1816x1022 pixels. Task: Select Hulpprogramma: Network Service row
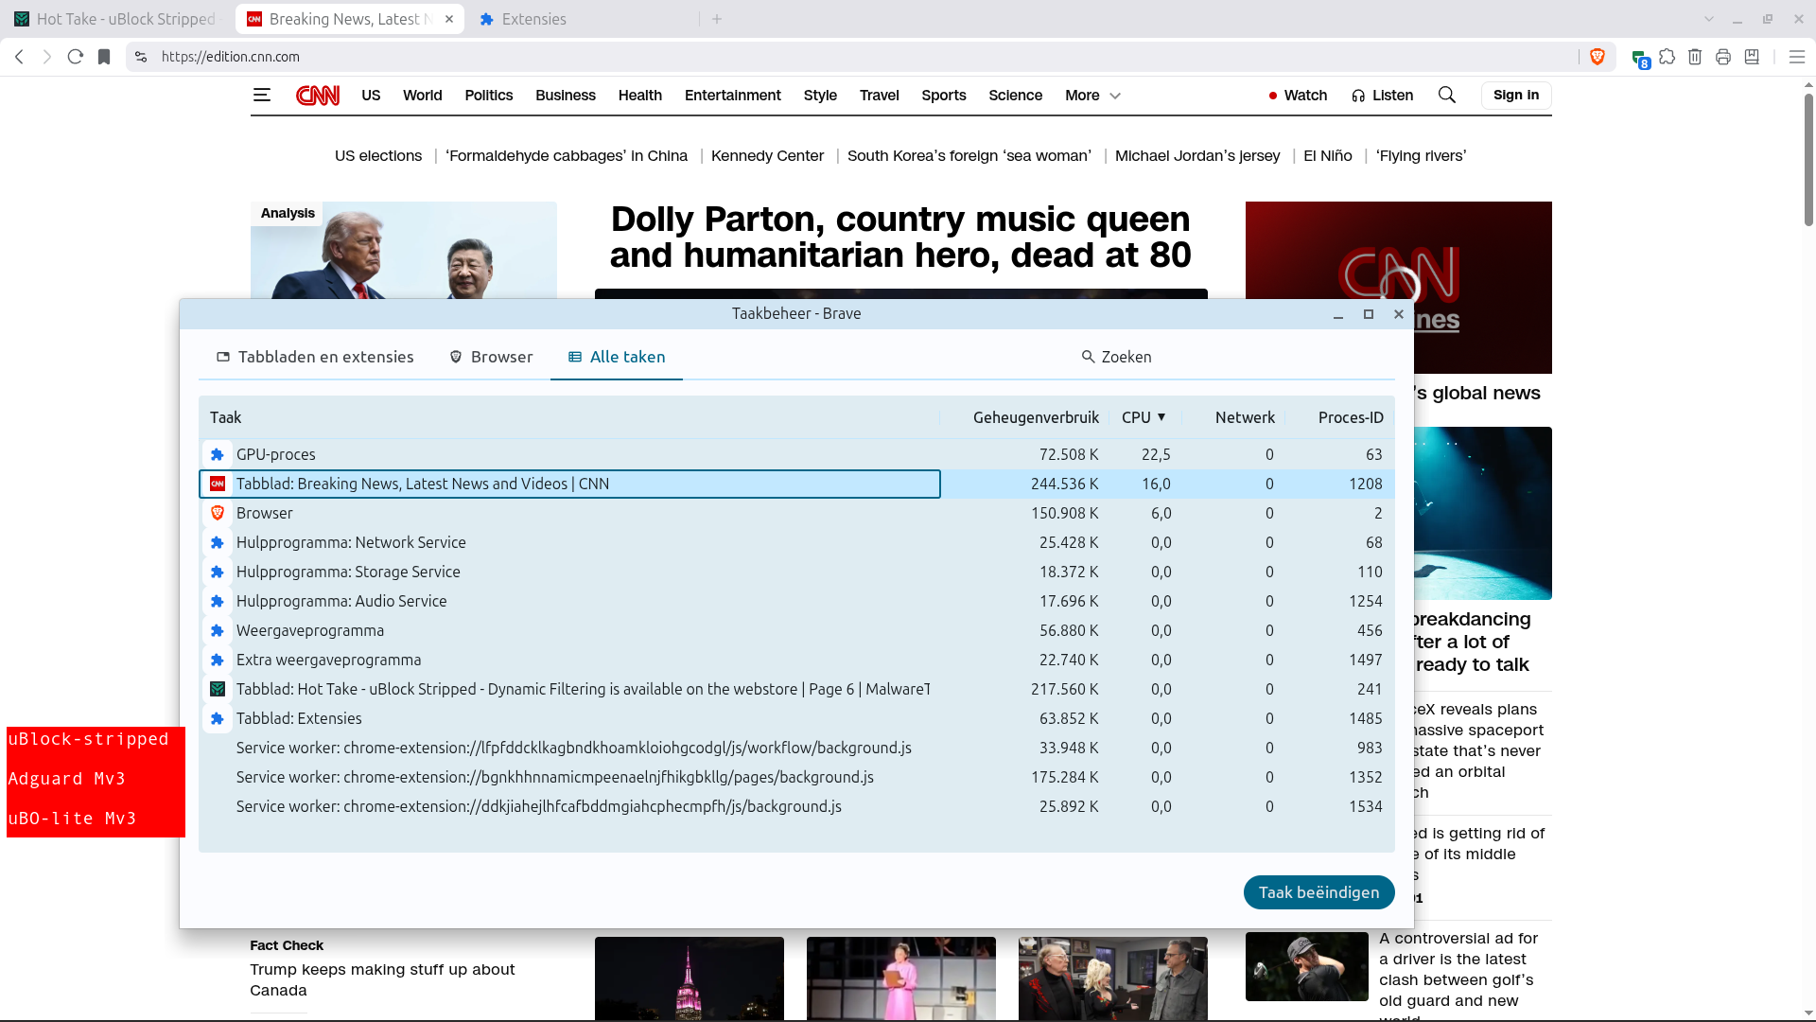click(796, 542)
